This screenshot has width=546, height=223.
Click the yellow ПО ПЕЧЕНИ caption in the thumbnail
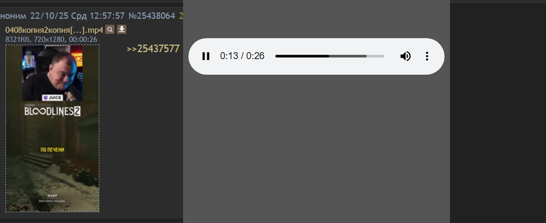(x=52, y=150)
